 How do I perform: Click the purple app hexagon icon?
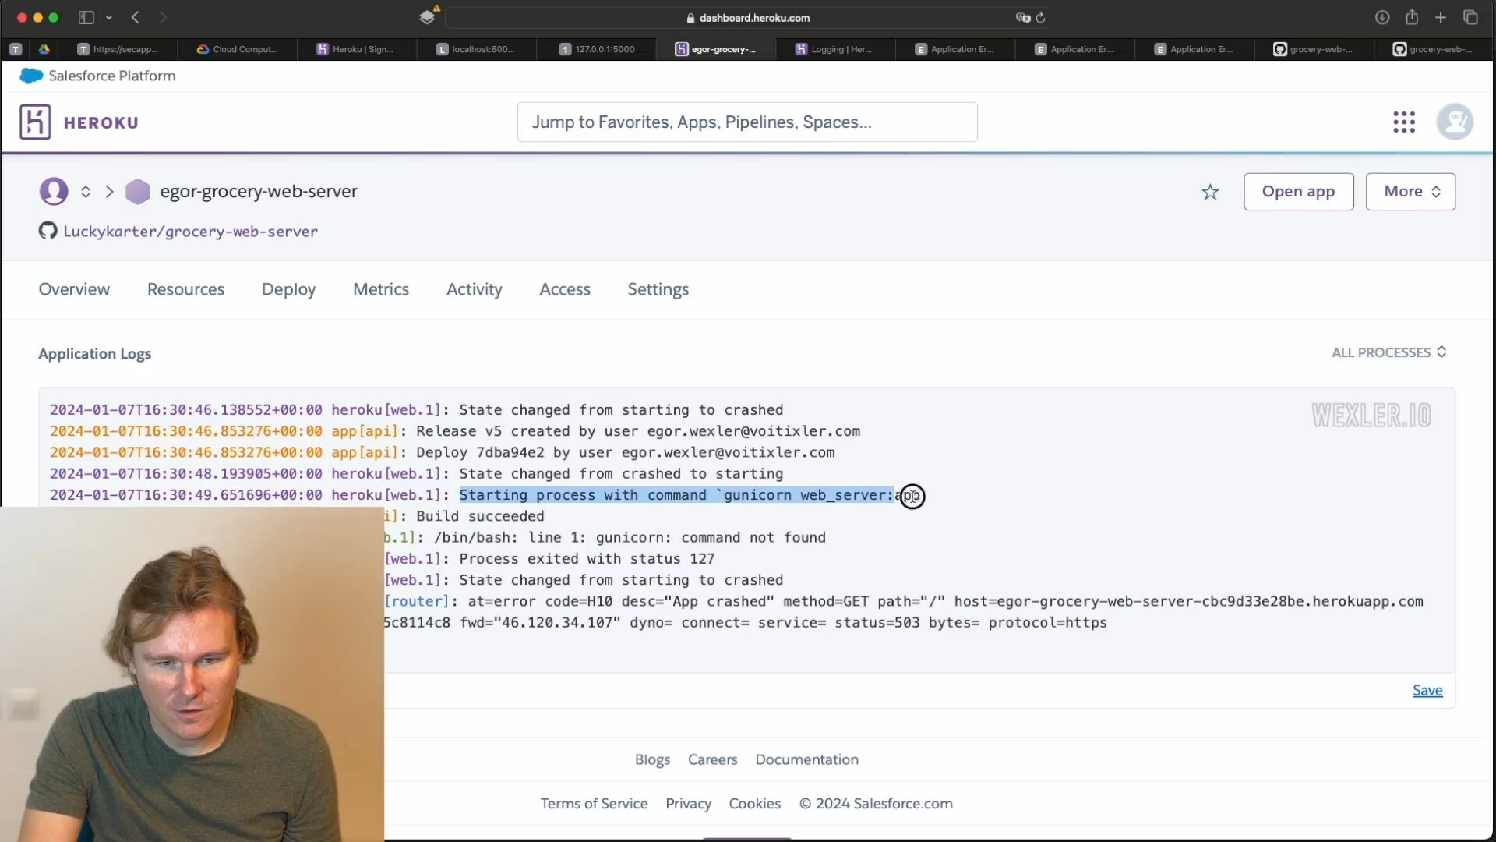138,191
